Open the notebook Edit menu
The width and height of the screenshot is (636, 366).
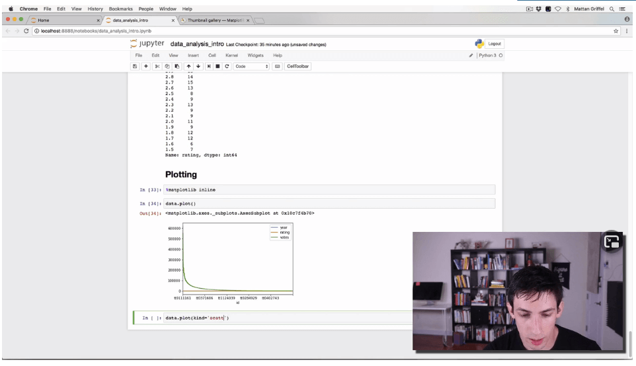[x=155, y=55]
